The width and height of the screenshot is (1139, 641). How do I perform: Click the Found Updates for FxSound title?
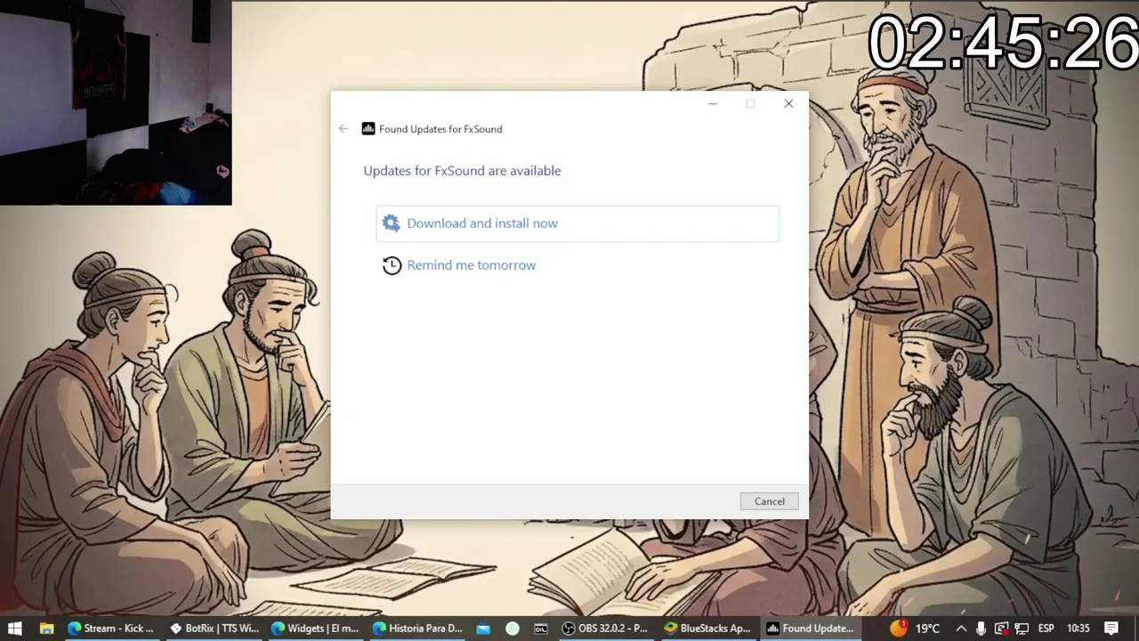tap(440, 129)
